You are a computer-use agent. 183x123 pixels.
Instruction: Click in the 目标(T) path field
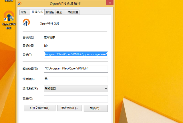point(76,55)
